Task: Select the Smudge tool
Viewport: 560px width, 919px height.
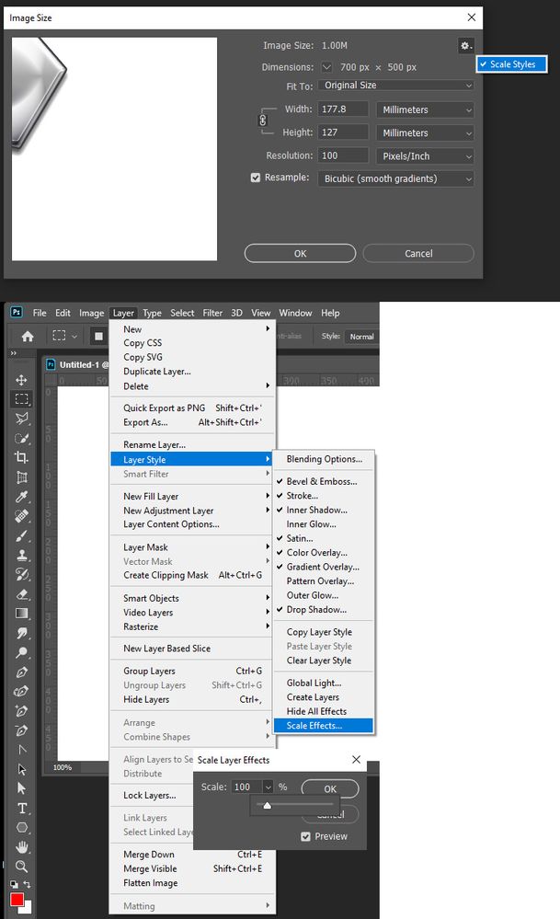Action: point(22,633)
